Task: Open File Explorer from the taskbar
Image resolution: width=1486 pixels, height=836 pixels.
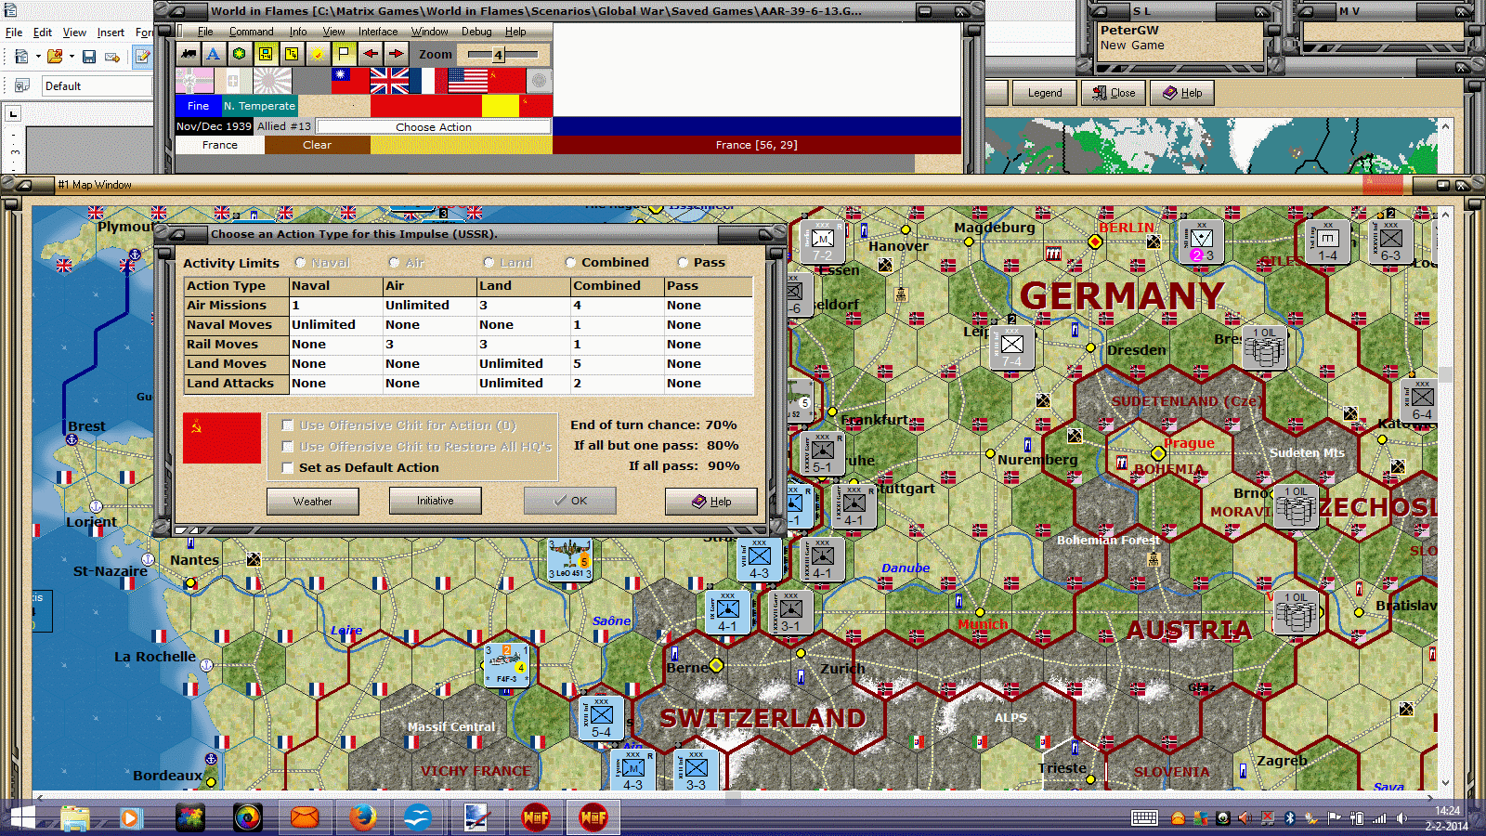Action: (x=75, y=817)
